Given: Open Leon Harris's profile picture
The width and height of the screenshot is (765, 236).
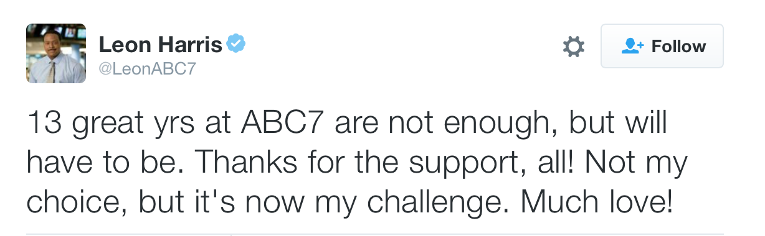Looking at the screenshot, I should tap(55, 54).
